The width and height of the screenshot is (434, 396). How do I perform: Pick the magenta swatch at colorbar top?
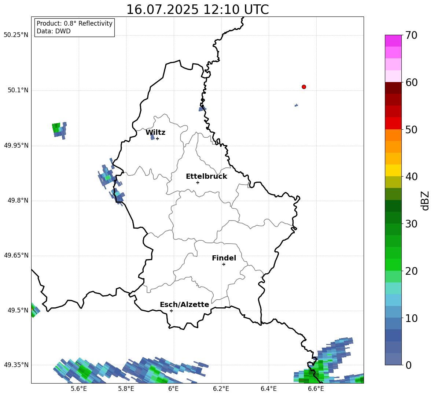point(393,41)
